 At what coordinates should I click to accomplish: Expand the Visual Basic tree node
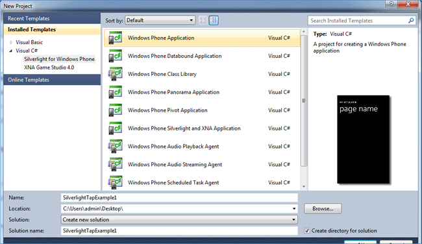[11, 42]
